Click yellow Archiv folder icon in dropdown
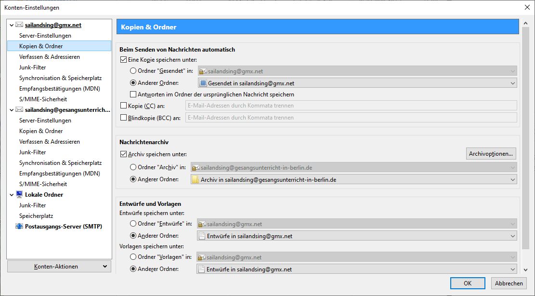Image resolution: width=535 pixels, height=296 pixels. [195, 180]
